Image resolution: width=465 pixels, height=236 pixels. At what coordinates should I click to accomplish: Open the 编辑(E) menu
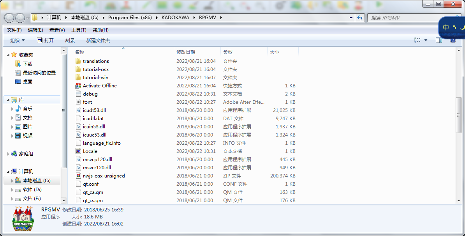(35, 30)
